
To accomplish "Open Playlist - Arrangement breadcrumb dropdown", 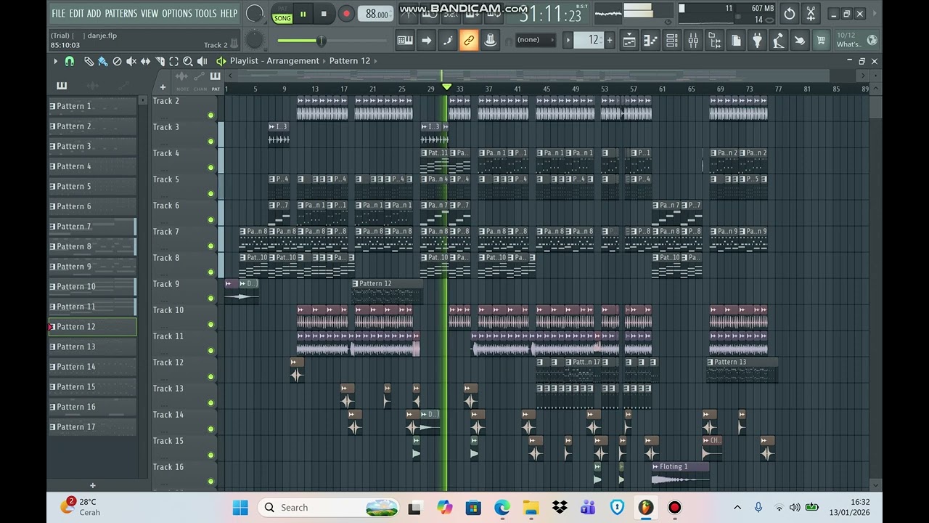I will click(274, 61).
